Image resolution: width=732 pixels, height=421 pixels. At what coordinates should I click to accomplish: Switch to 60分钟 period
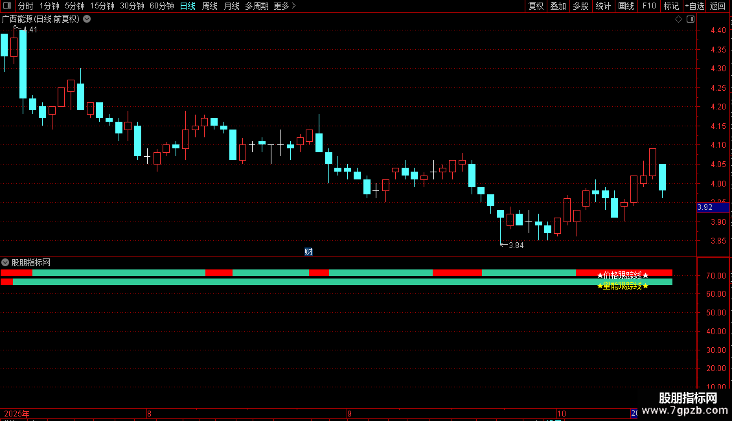point(161,6)
